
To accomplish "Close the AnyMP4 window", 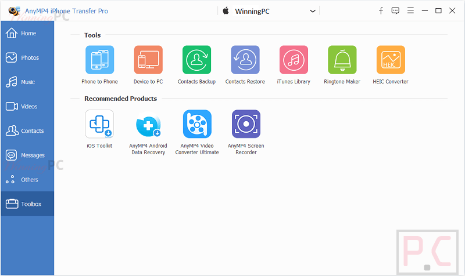I will pyautogui.click(x=452, y=11).
